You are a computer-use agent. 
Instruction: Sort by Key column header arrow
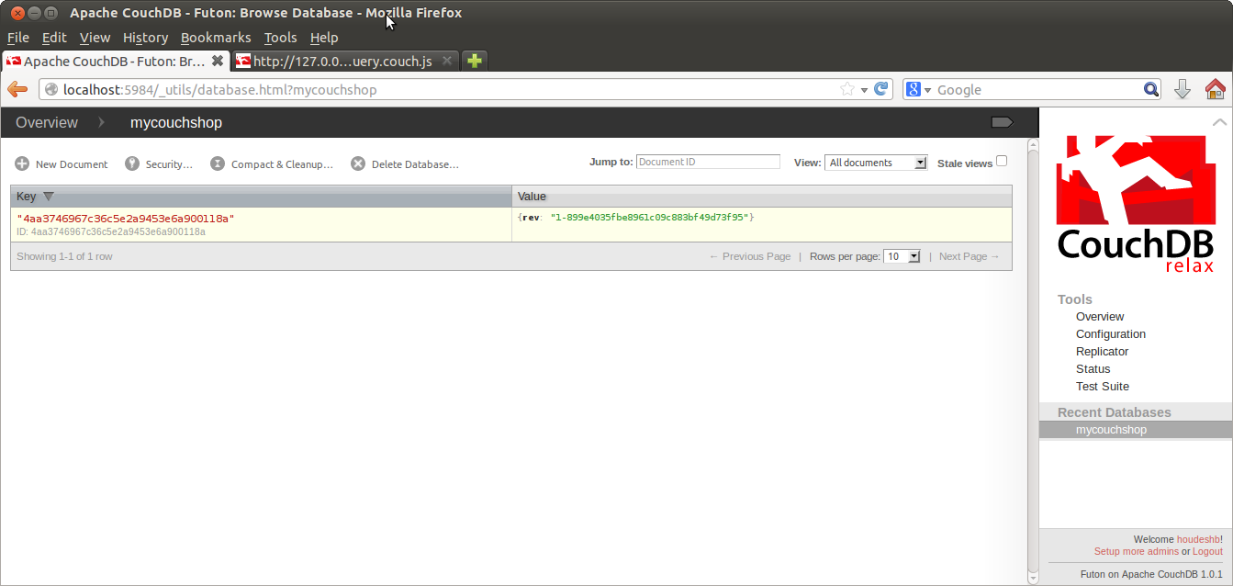tap(49, 197)
